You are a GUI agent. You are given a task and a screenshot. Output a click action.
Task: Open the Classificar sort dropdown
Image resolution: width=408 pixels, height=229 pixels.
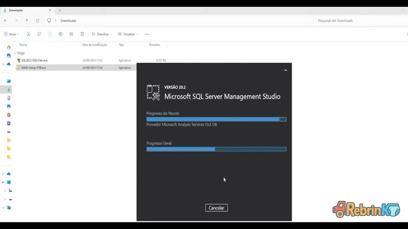point(102,34)
